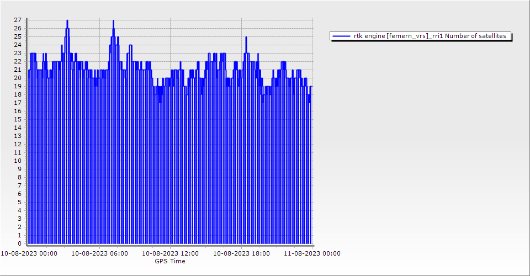Select the "GPS Time" x-axis title

point(170,261)
